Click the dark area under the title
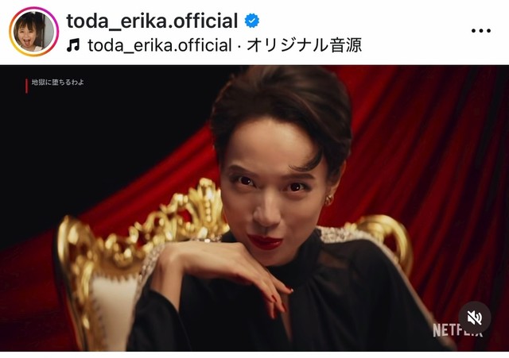Viewport: 509px width, 358px height. tap(97, 146)
